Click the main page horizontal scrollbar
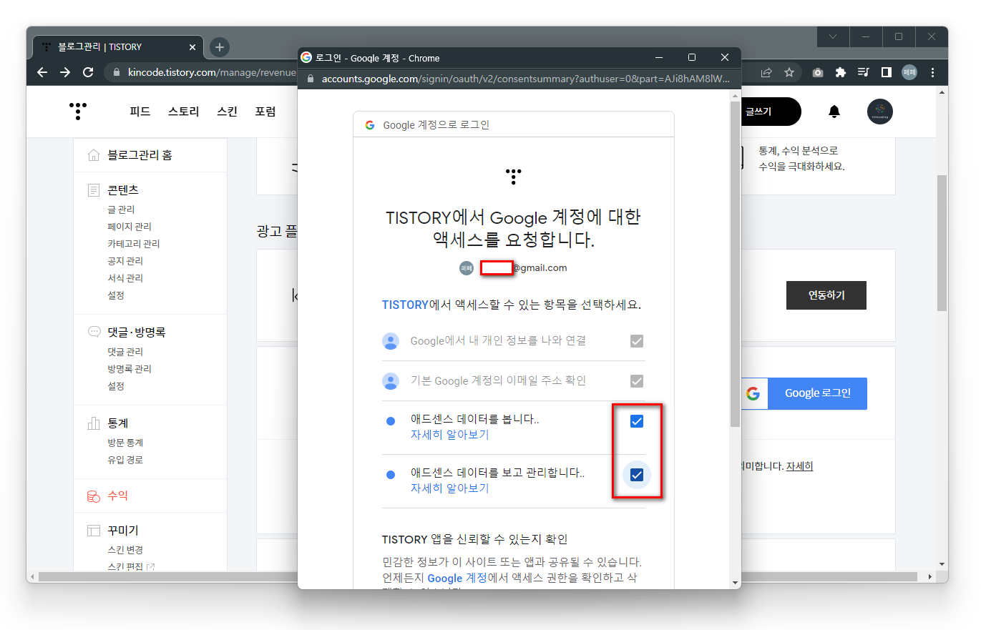 (x=478, y=576)
